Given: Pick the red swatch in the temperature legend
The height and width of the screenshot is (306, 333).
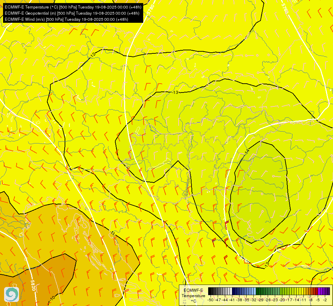Looking at the screenshot, I should click(x=317, y=291).
